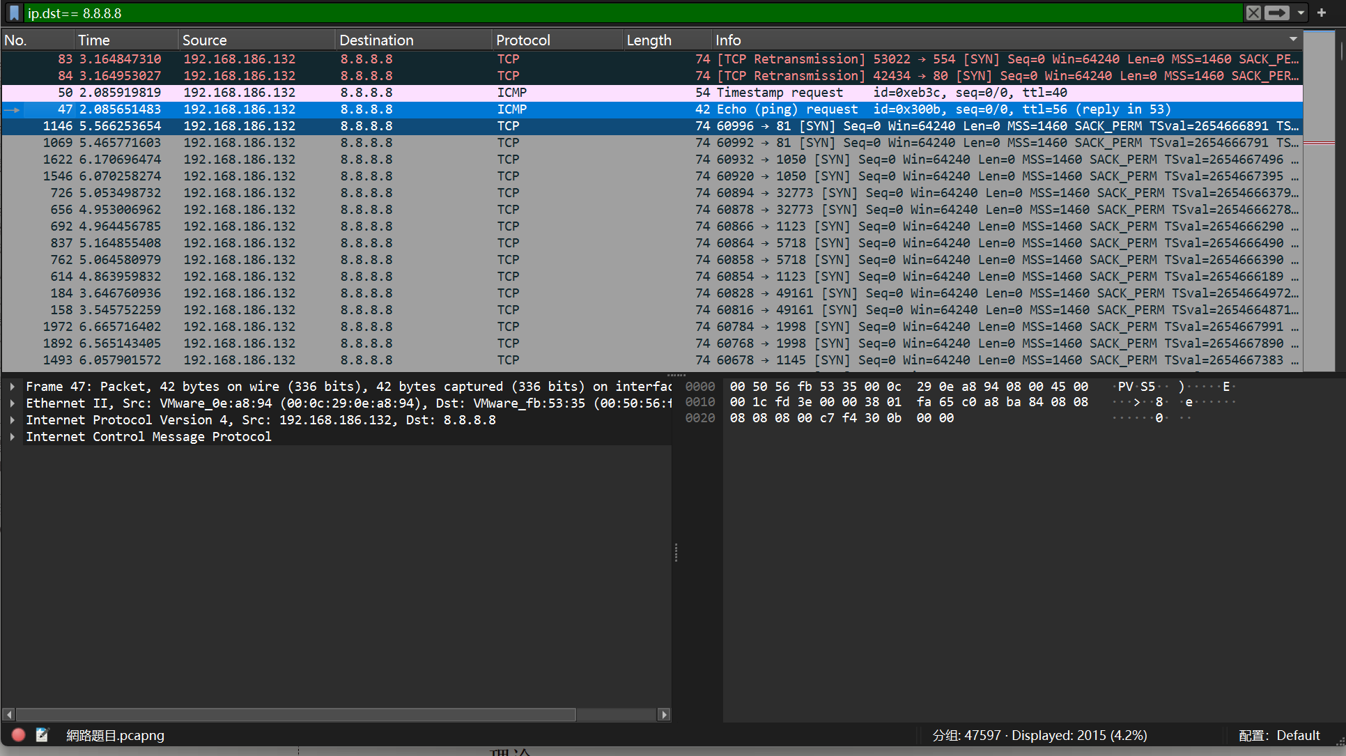Screen dimensions: 1346x756
Task: Expand Internet Control Message Protocol item
Action: point(13,437)
